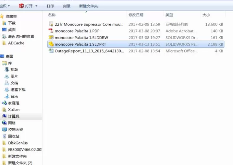Select the monocore Palacita 1.SLDPRT part icon

point(51,44)
